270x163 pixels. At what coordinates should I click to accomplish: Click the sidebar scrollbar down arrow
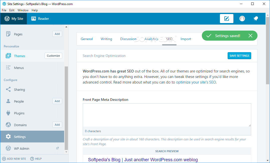tap(66, 152)
